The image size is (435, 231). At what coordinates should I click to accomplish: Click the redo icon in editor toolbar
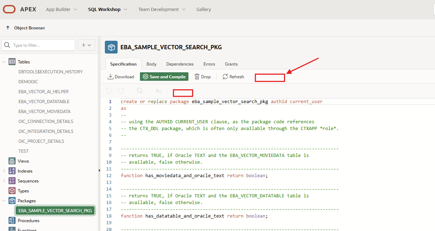click(x=121, y=91)
